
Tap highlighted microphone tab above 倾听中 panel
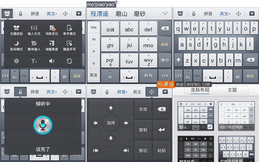click(x=20, y=92)
